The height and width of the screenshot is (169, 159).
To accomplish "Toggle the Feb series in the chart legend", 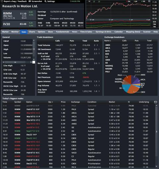I will pyautogui.click(x=143, y=1).
